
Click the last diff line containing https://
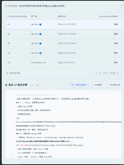tap(34, 157)
